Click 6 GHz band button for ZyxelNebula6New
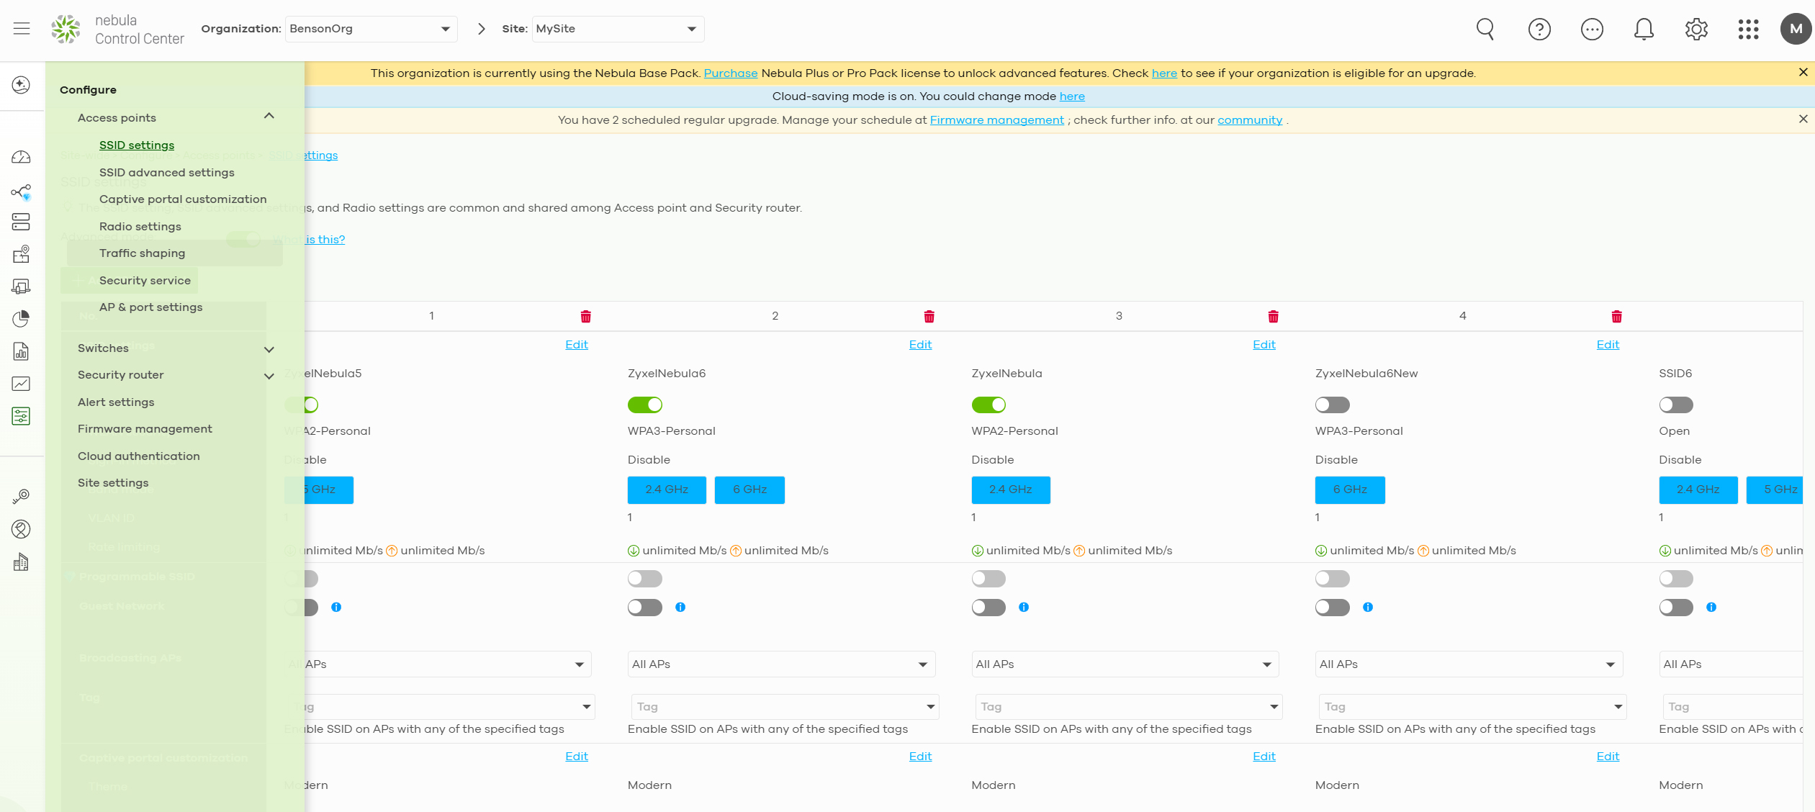Viewport: 1815px width, 812px height. point(1350,490)
